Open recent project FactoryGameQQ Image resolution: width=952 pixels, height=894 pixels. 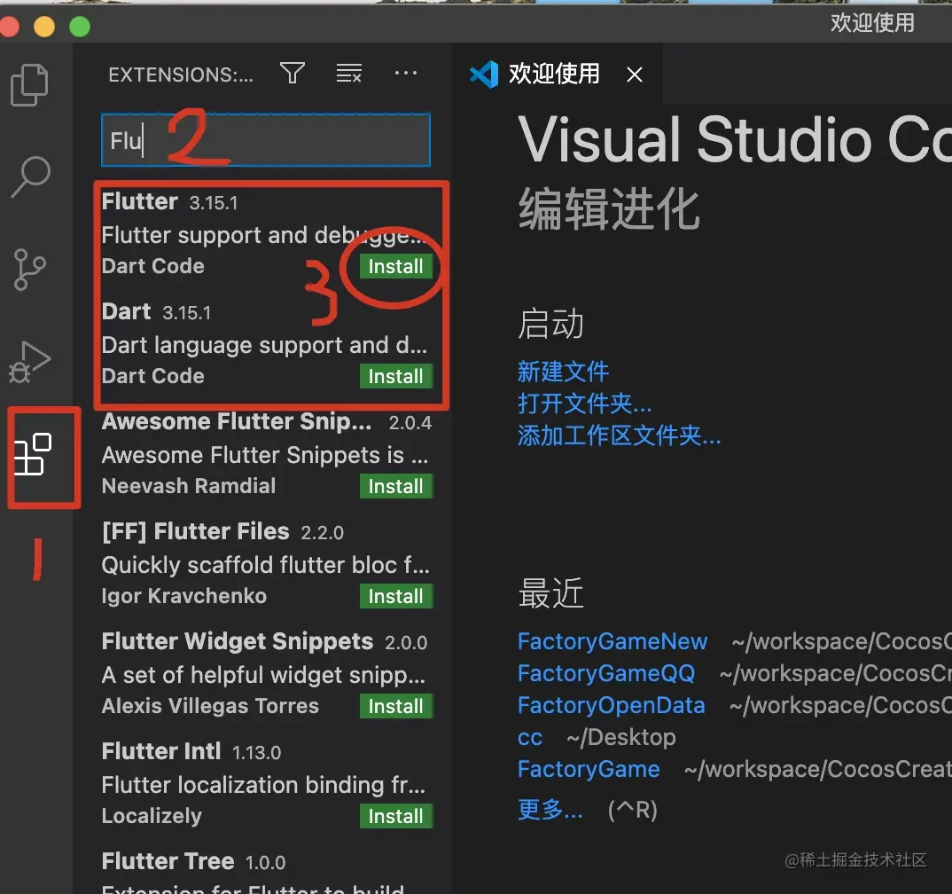(606, 673)
